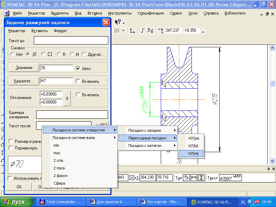Select horizontal dimension type icon
The image size is (276, 207).
pos(194,178)
